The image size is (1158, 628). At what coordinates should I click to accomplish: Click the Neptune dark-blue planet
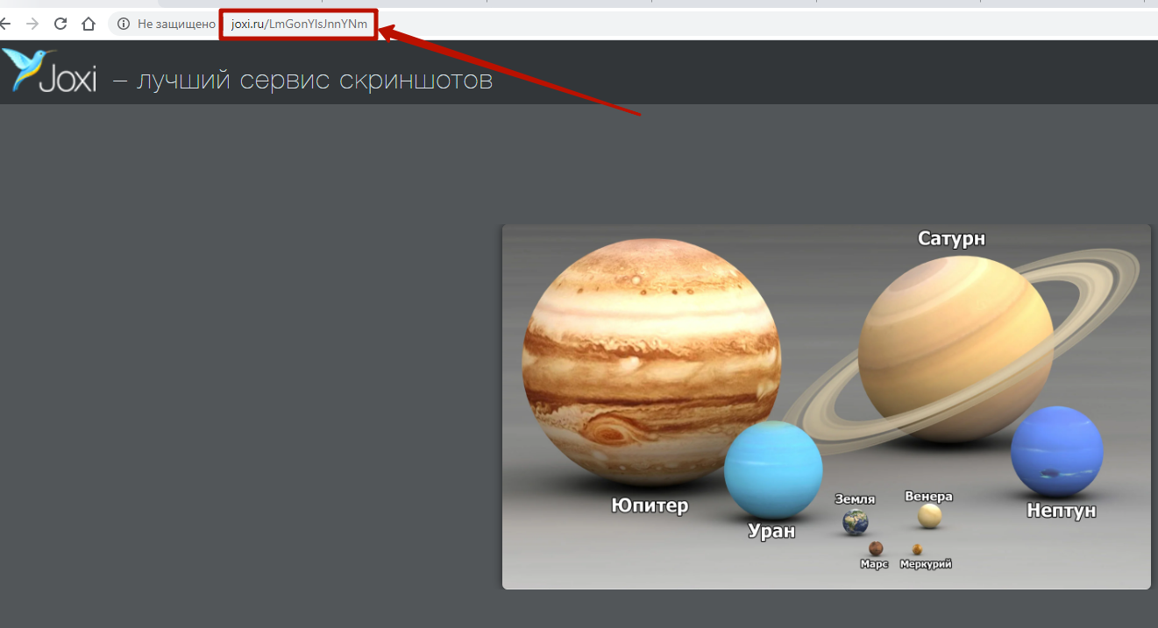tap(1055, 452)
